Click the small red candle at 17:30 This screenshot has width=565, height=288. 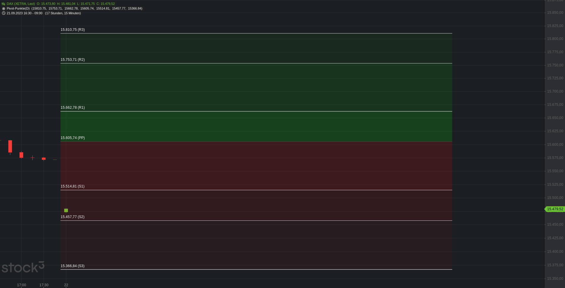tap(44, 159)
